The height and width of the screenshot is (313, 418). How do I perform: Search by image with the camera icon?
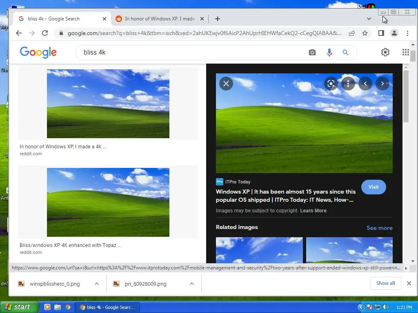(312, 53)
